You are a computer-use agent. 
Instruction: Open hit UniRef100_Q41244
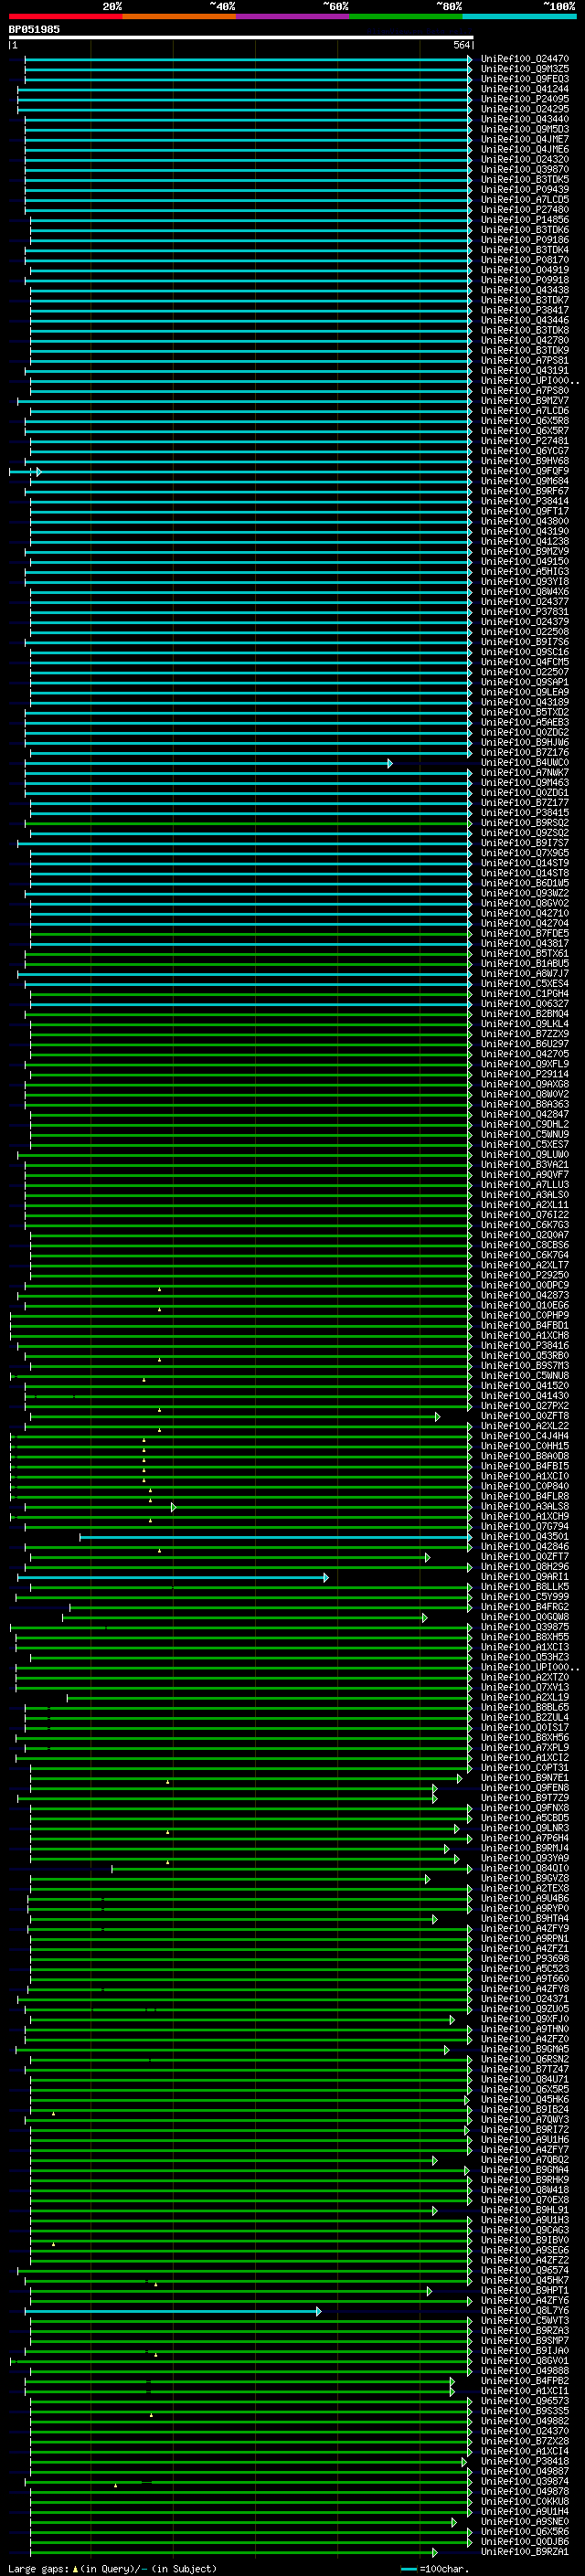(525, 89)
